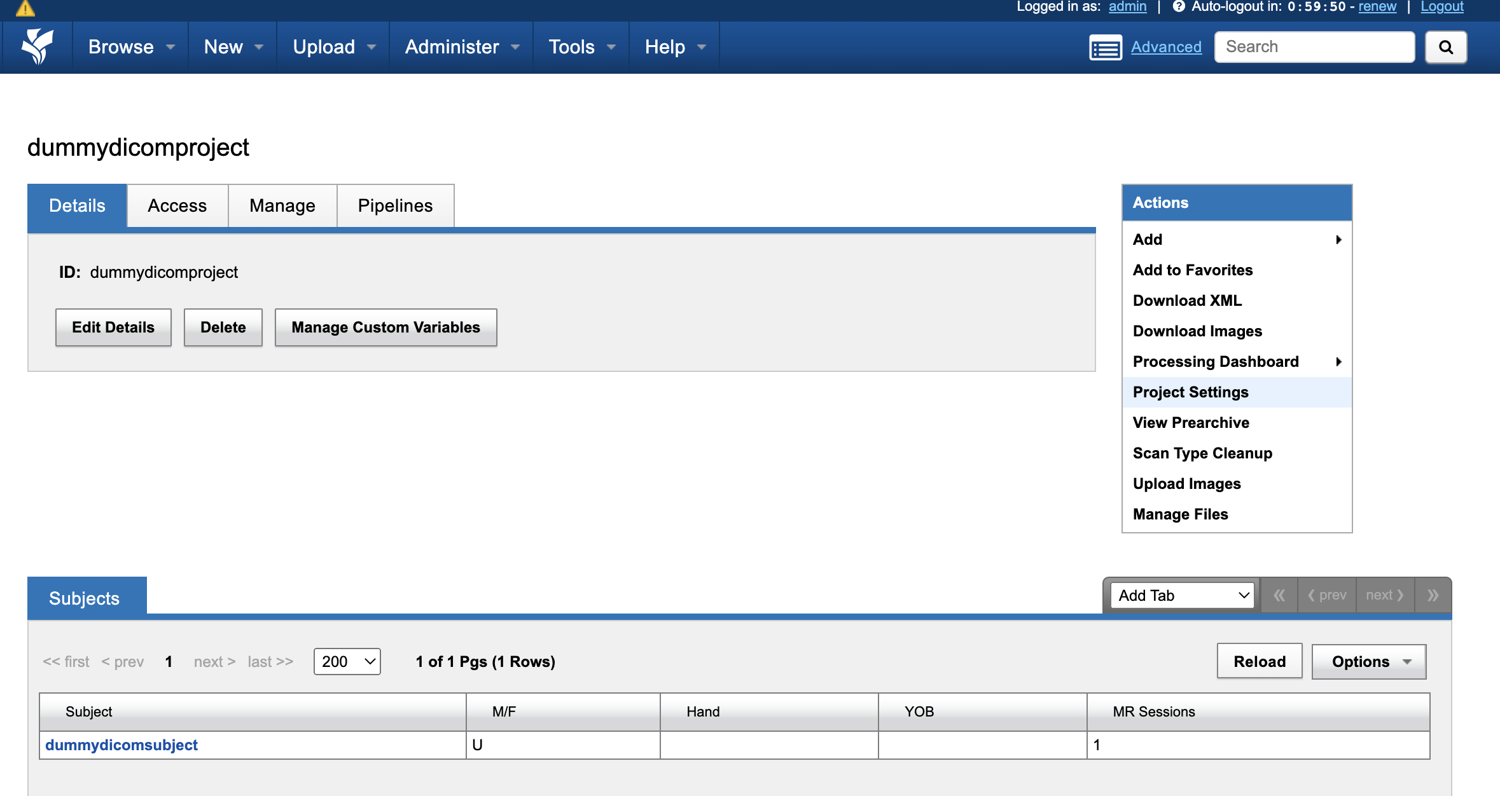Click the renew session link
1500x796 pixels.
[1377, 6]
